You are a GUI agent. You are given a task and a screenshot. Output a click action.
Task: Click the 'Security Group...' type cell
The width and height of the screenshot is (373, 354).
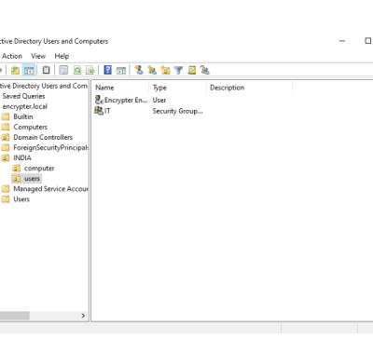coord(177,111)
